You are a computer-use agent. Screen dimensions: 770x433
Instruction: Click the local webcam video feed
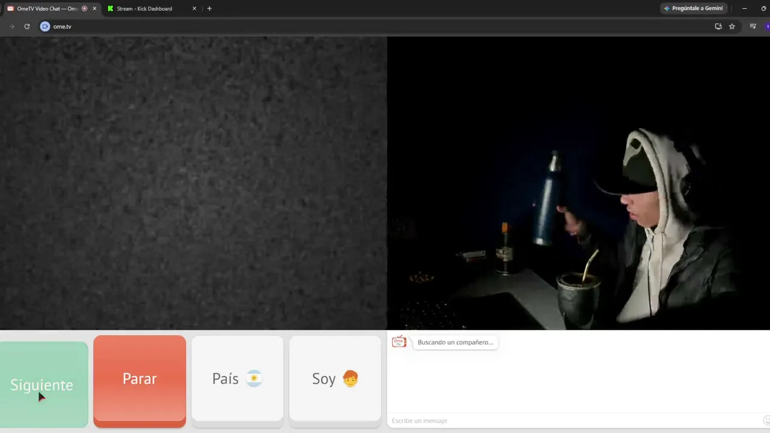(x=578, y=183)
